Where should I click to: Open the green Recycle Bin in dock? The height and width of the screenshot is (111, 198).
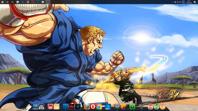click(132, 107)
